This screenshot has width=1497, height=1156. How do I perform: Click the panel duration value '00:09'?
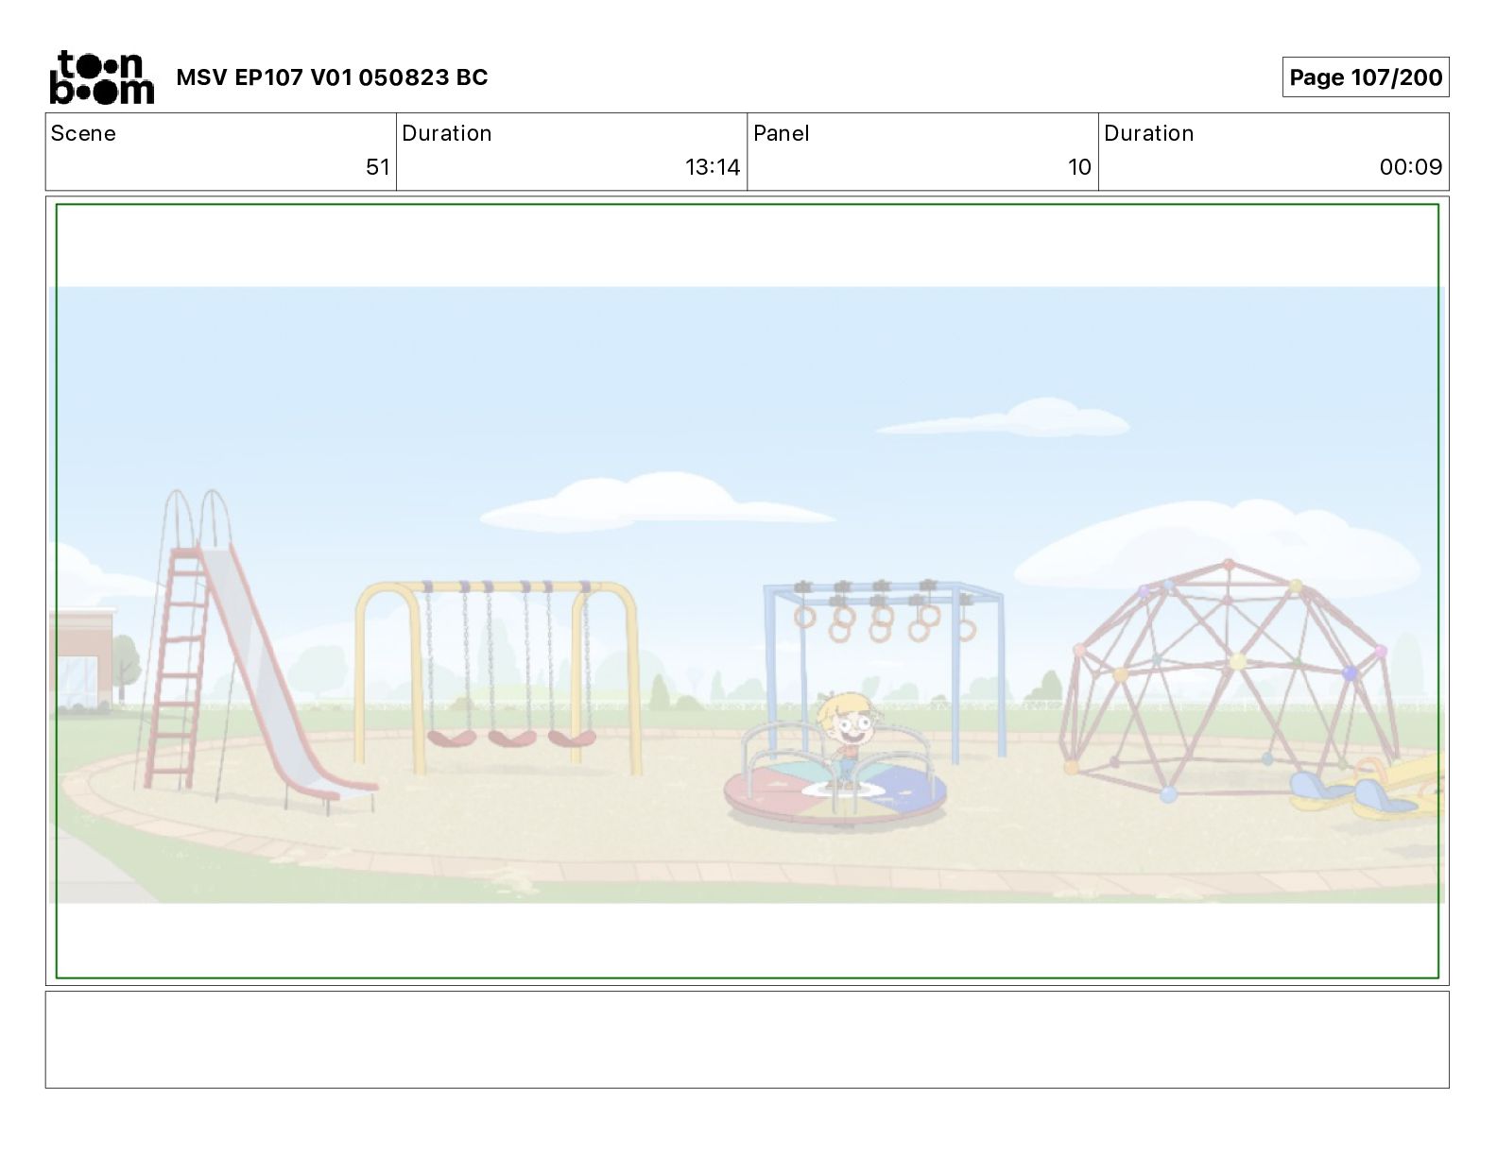coord(1410,167)
